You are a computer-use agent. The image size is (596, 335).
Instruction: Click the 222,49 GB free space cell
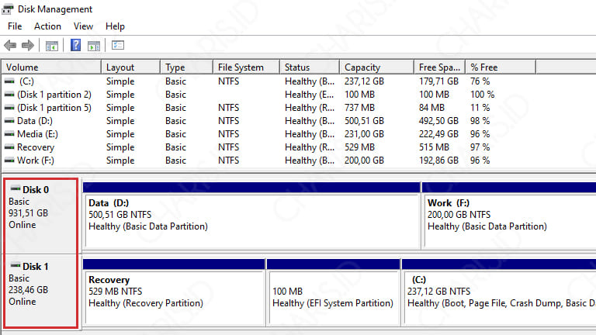point(438,133)
